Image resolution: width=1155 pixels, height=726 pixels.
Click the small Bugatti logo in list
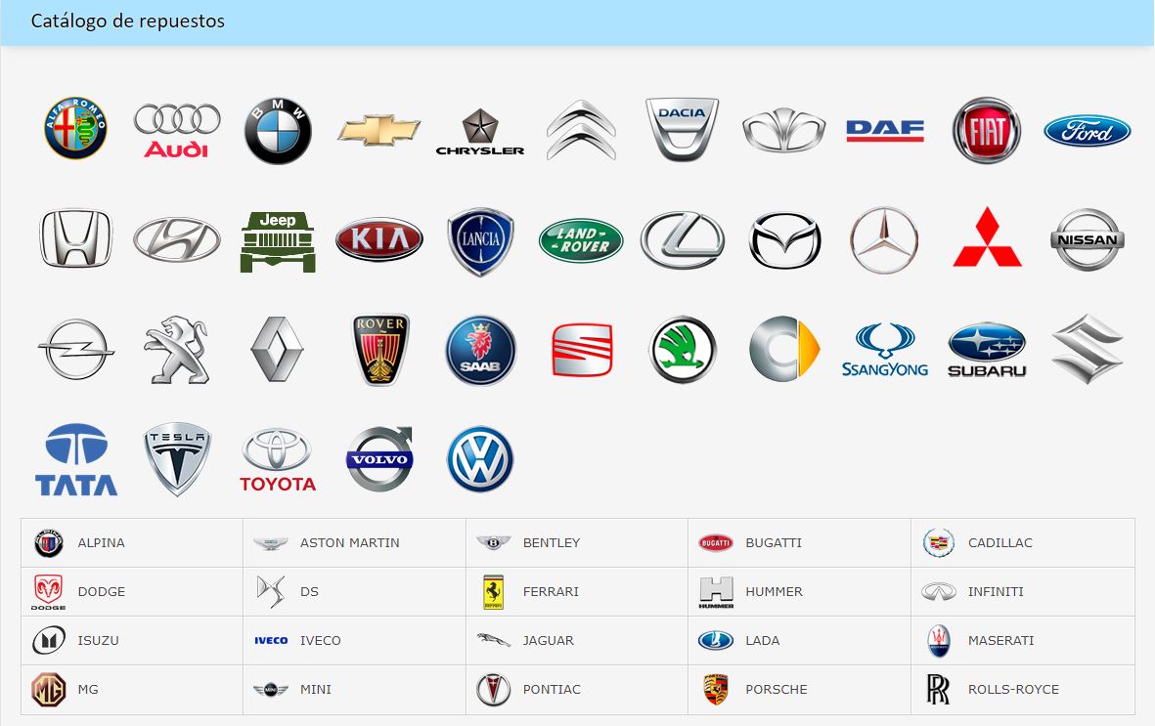pos(716,543)
